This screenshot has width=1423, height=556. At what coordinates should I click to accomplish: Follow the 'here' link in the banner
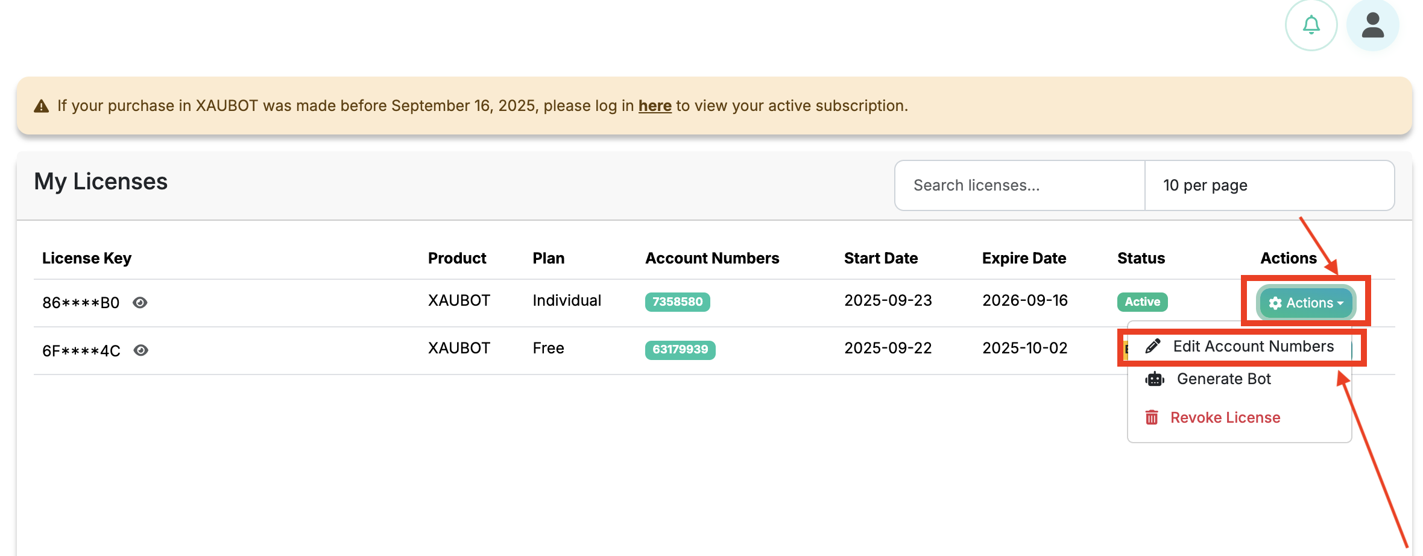point(654,106)
